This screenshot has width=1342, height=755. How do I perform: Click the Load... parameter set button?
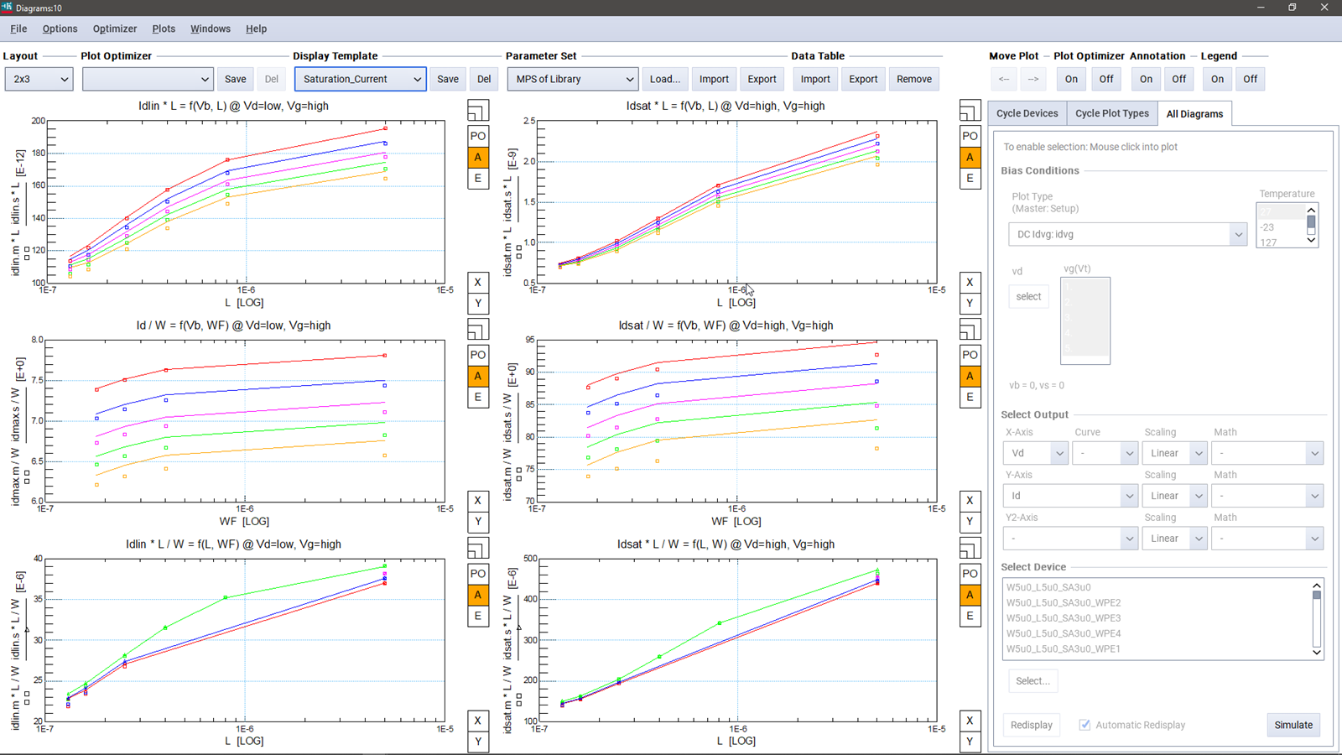coord(664,79)
